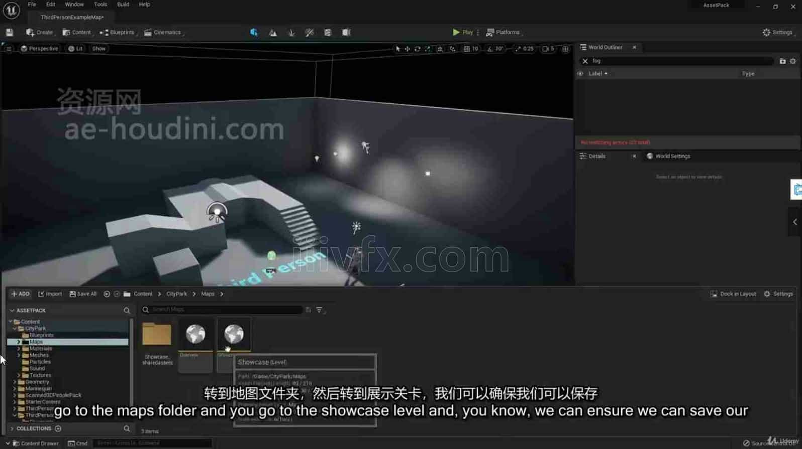Open the Edit menu

click(51, 5)
